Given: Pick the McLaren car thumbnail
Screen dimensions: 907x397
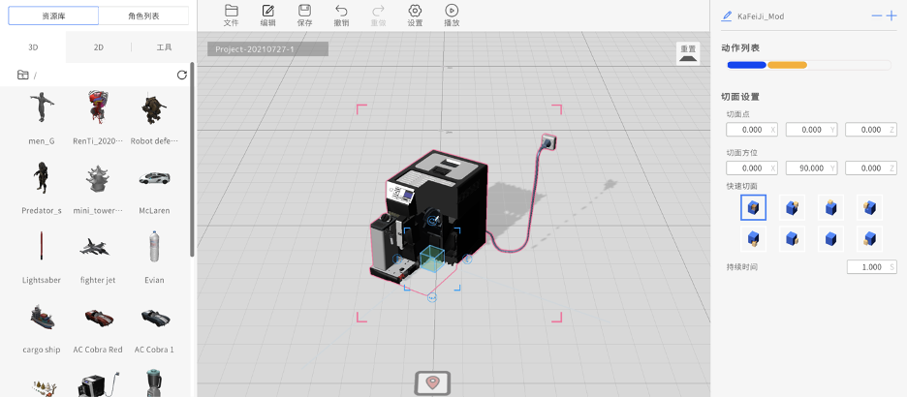Looking at the screenshot, I should (x=154, y=178).
